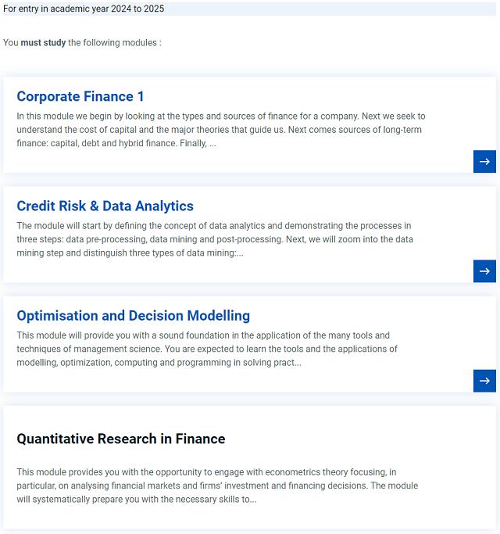Click the word 'Corporate' in the first module title
Screen dimensions: 500x534
coord(48,96)
